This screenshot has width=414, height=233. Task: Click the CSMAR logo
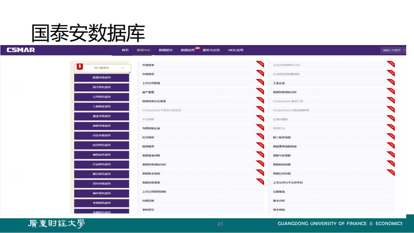21,50
